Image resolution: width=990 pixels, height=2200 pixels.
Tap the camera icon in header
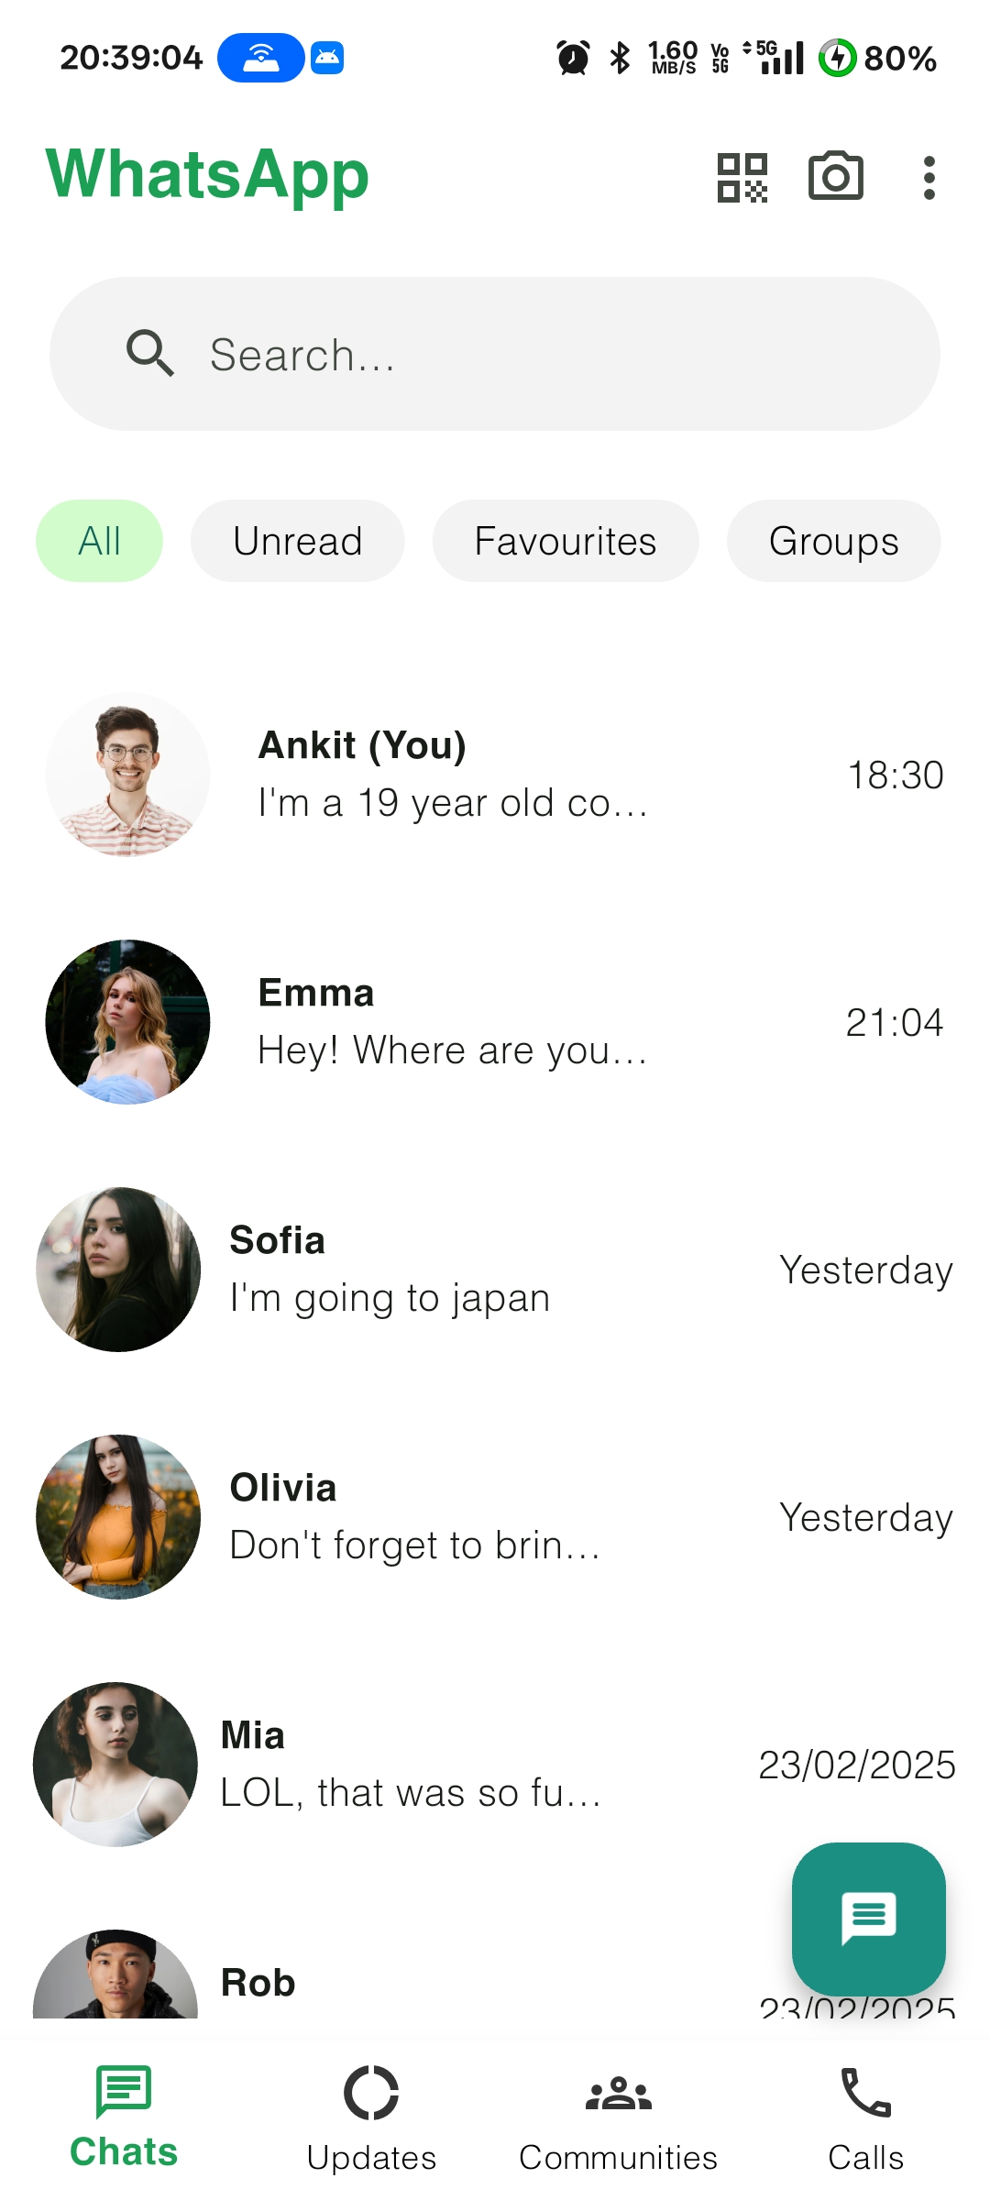click(835, 176)
